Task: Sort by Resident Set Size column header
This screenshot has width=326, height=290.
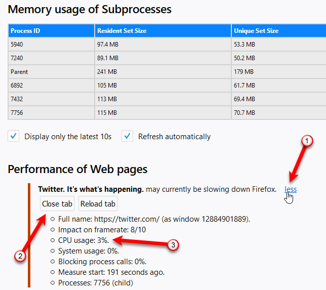Action: click(121, 31)
